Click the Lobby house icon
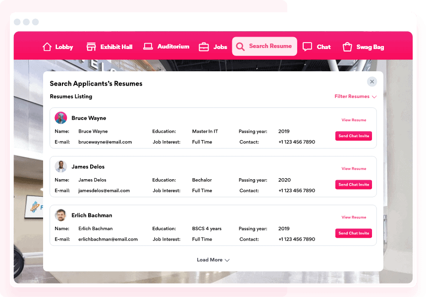This screenshot has height=297, width=426. 47,47
